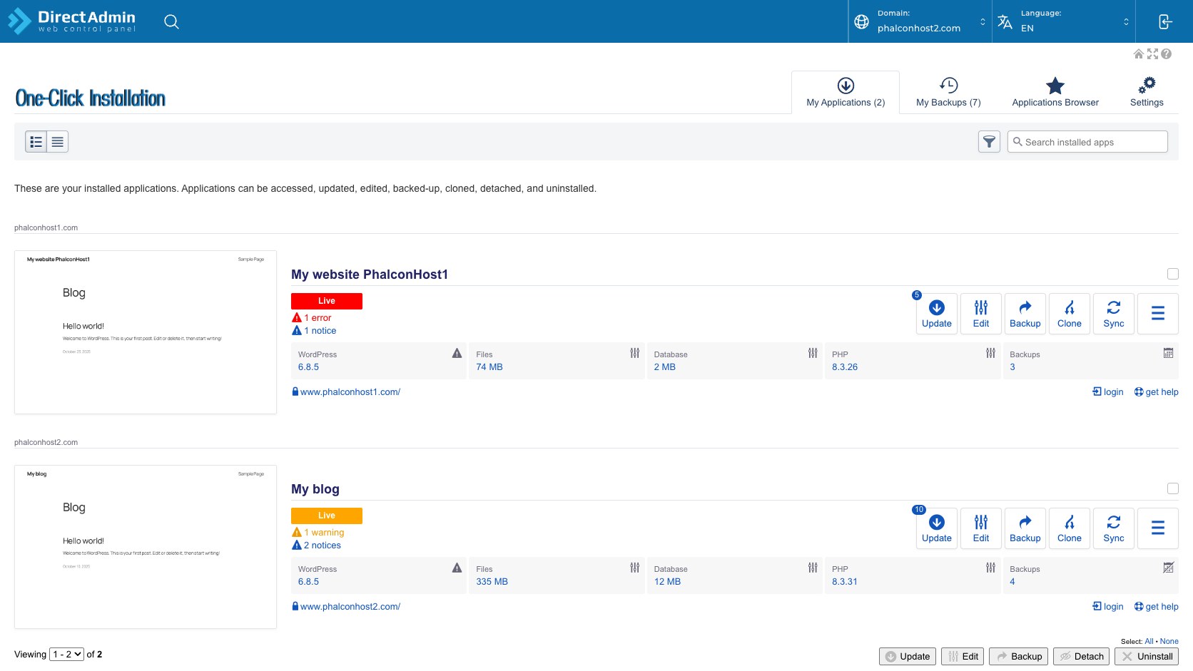
Task: Open the hamburger menu for My blog
Action: pos(1158,528)
